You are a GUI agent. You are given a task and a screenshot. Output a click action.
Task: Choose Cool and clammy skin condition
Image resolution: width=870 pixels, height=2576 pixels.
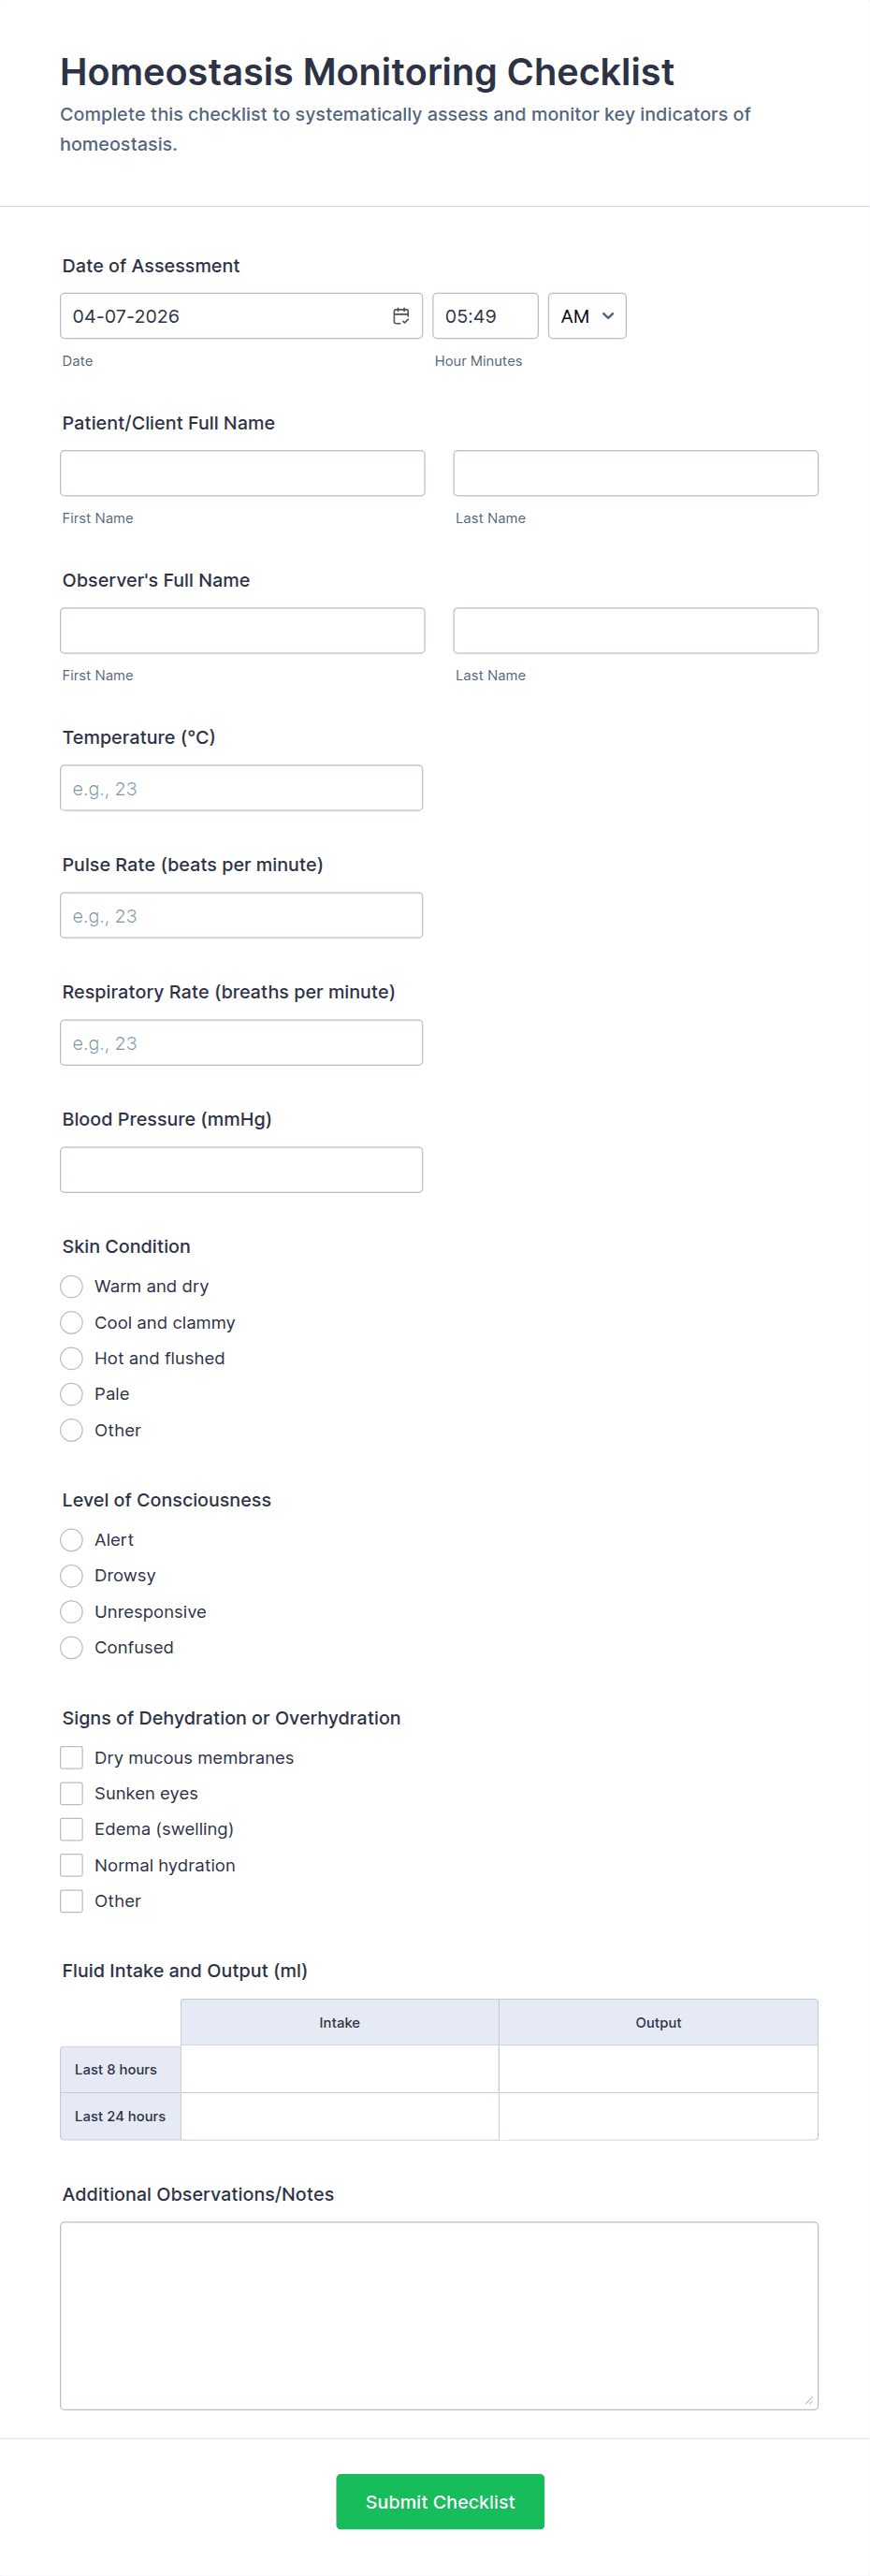[72, 1323]
